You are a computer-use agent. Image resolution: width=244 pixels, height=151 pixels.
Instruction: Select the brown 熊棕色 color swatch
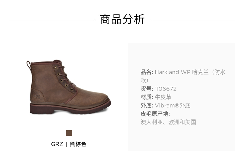click(69, 133)
